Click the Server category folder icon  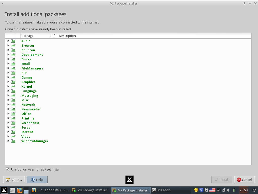(x=13, y=128)
